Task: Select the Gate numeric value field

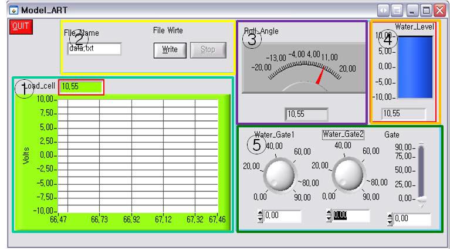Action: tap(411, 219)
